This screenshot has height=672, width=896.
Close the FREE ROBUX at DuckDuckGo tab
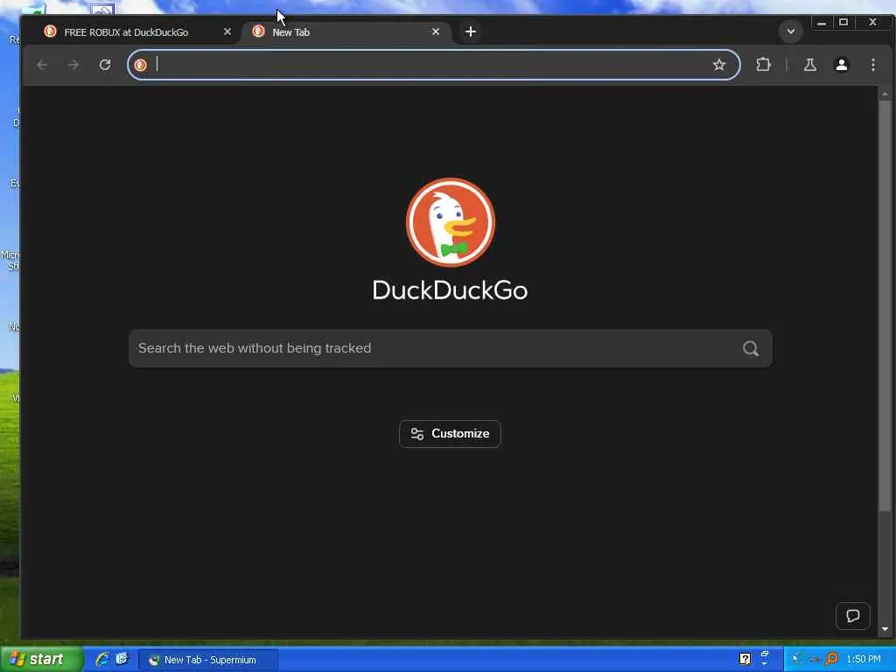click(x=227, y=31)
